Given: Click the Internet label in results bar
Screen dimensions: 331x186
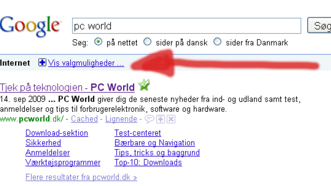Looking at the screenshot, I should pyautogui.click(x=15, y=63).
